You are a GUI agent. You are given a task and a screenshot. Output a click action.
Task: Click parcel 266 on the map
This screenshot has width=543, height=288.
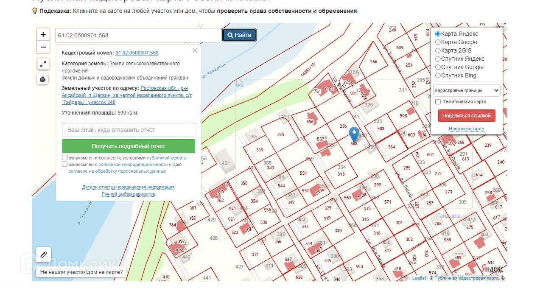[x=373, y=62]
